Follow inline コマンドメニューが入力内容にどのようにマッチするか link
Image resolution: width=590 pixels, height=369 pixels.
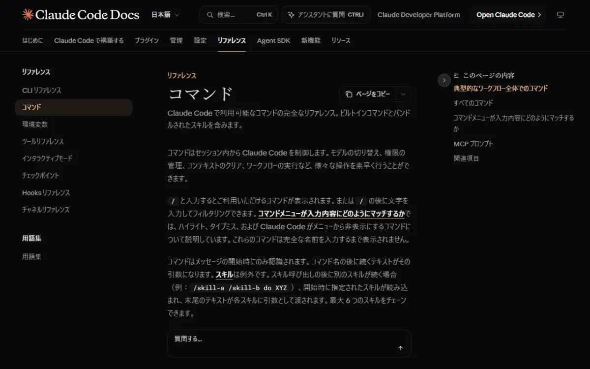(331, 214)
